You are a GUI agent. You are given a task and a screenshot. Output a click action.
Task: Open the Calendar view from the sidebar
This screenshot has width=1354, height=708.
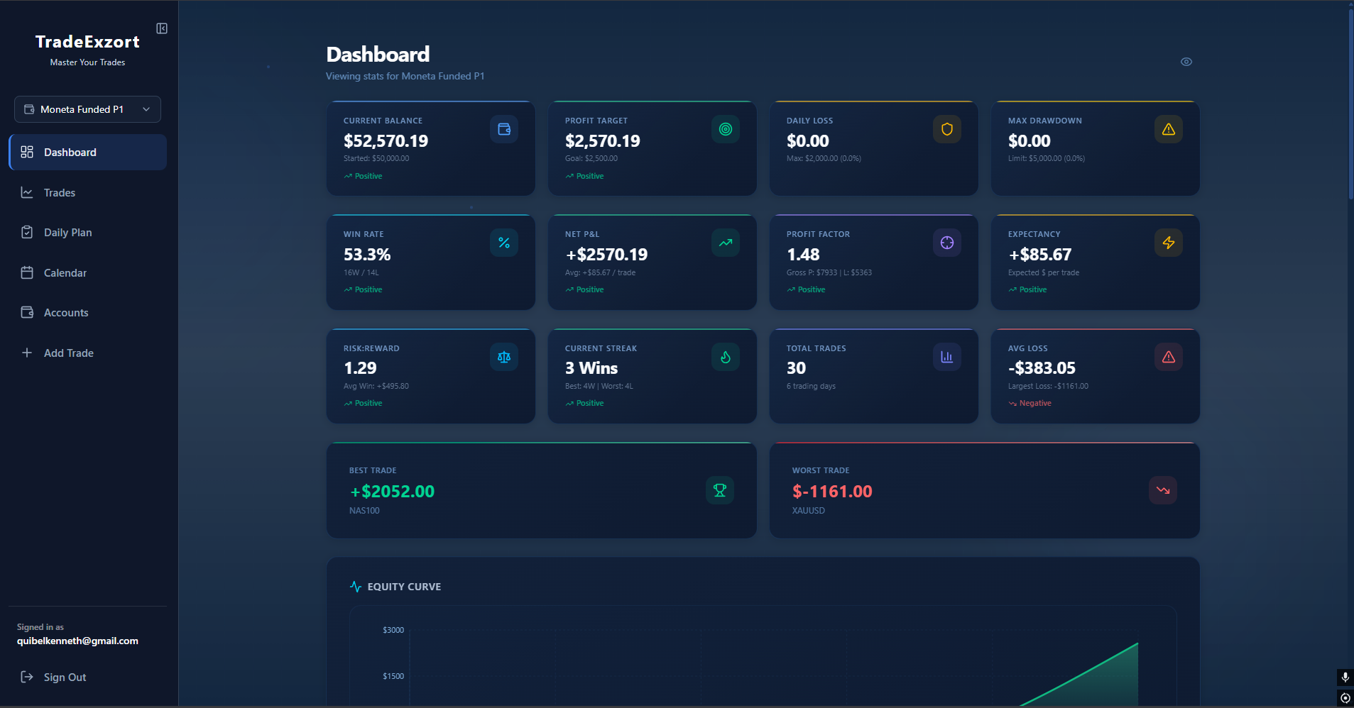[65, 273]
